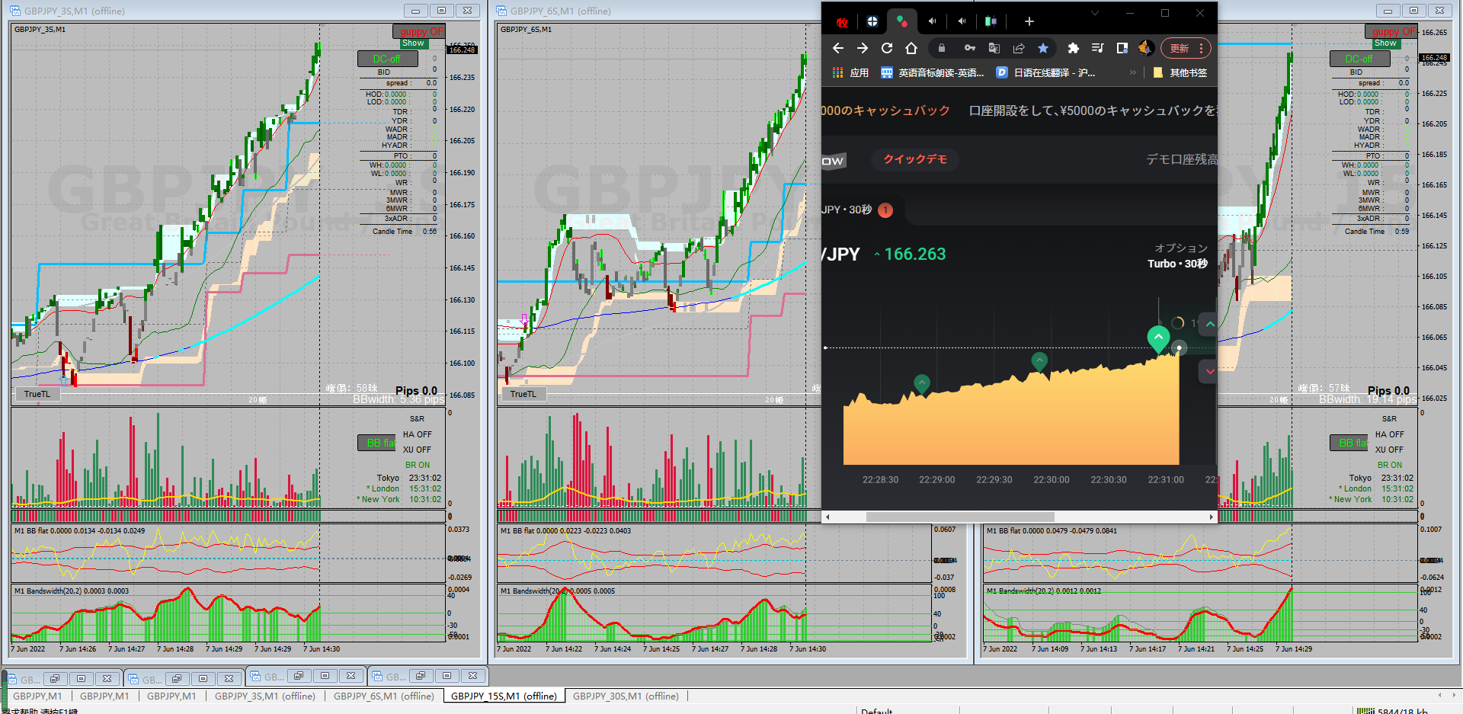Open the browser profile avatar
1463x714 pixels.
1145,48
